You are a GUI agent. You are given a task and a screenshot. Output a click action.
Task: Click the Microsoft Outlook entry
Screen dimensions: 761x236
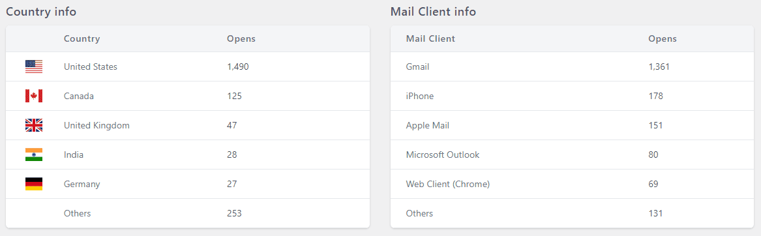[443, 155]
